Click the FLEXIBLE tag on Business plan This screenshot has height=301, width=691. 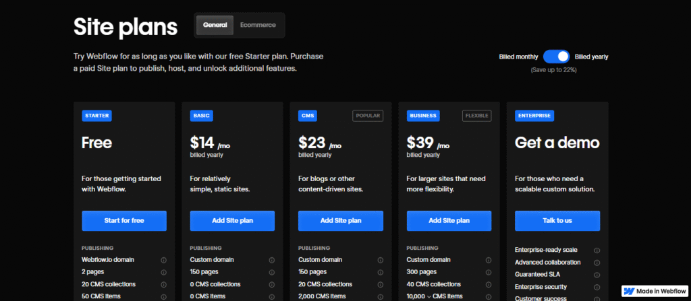tap(477, 116)
